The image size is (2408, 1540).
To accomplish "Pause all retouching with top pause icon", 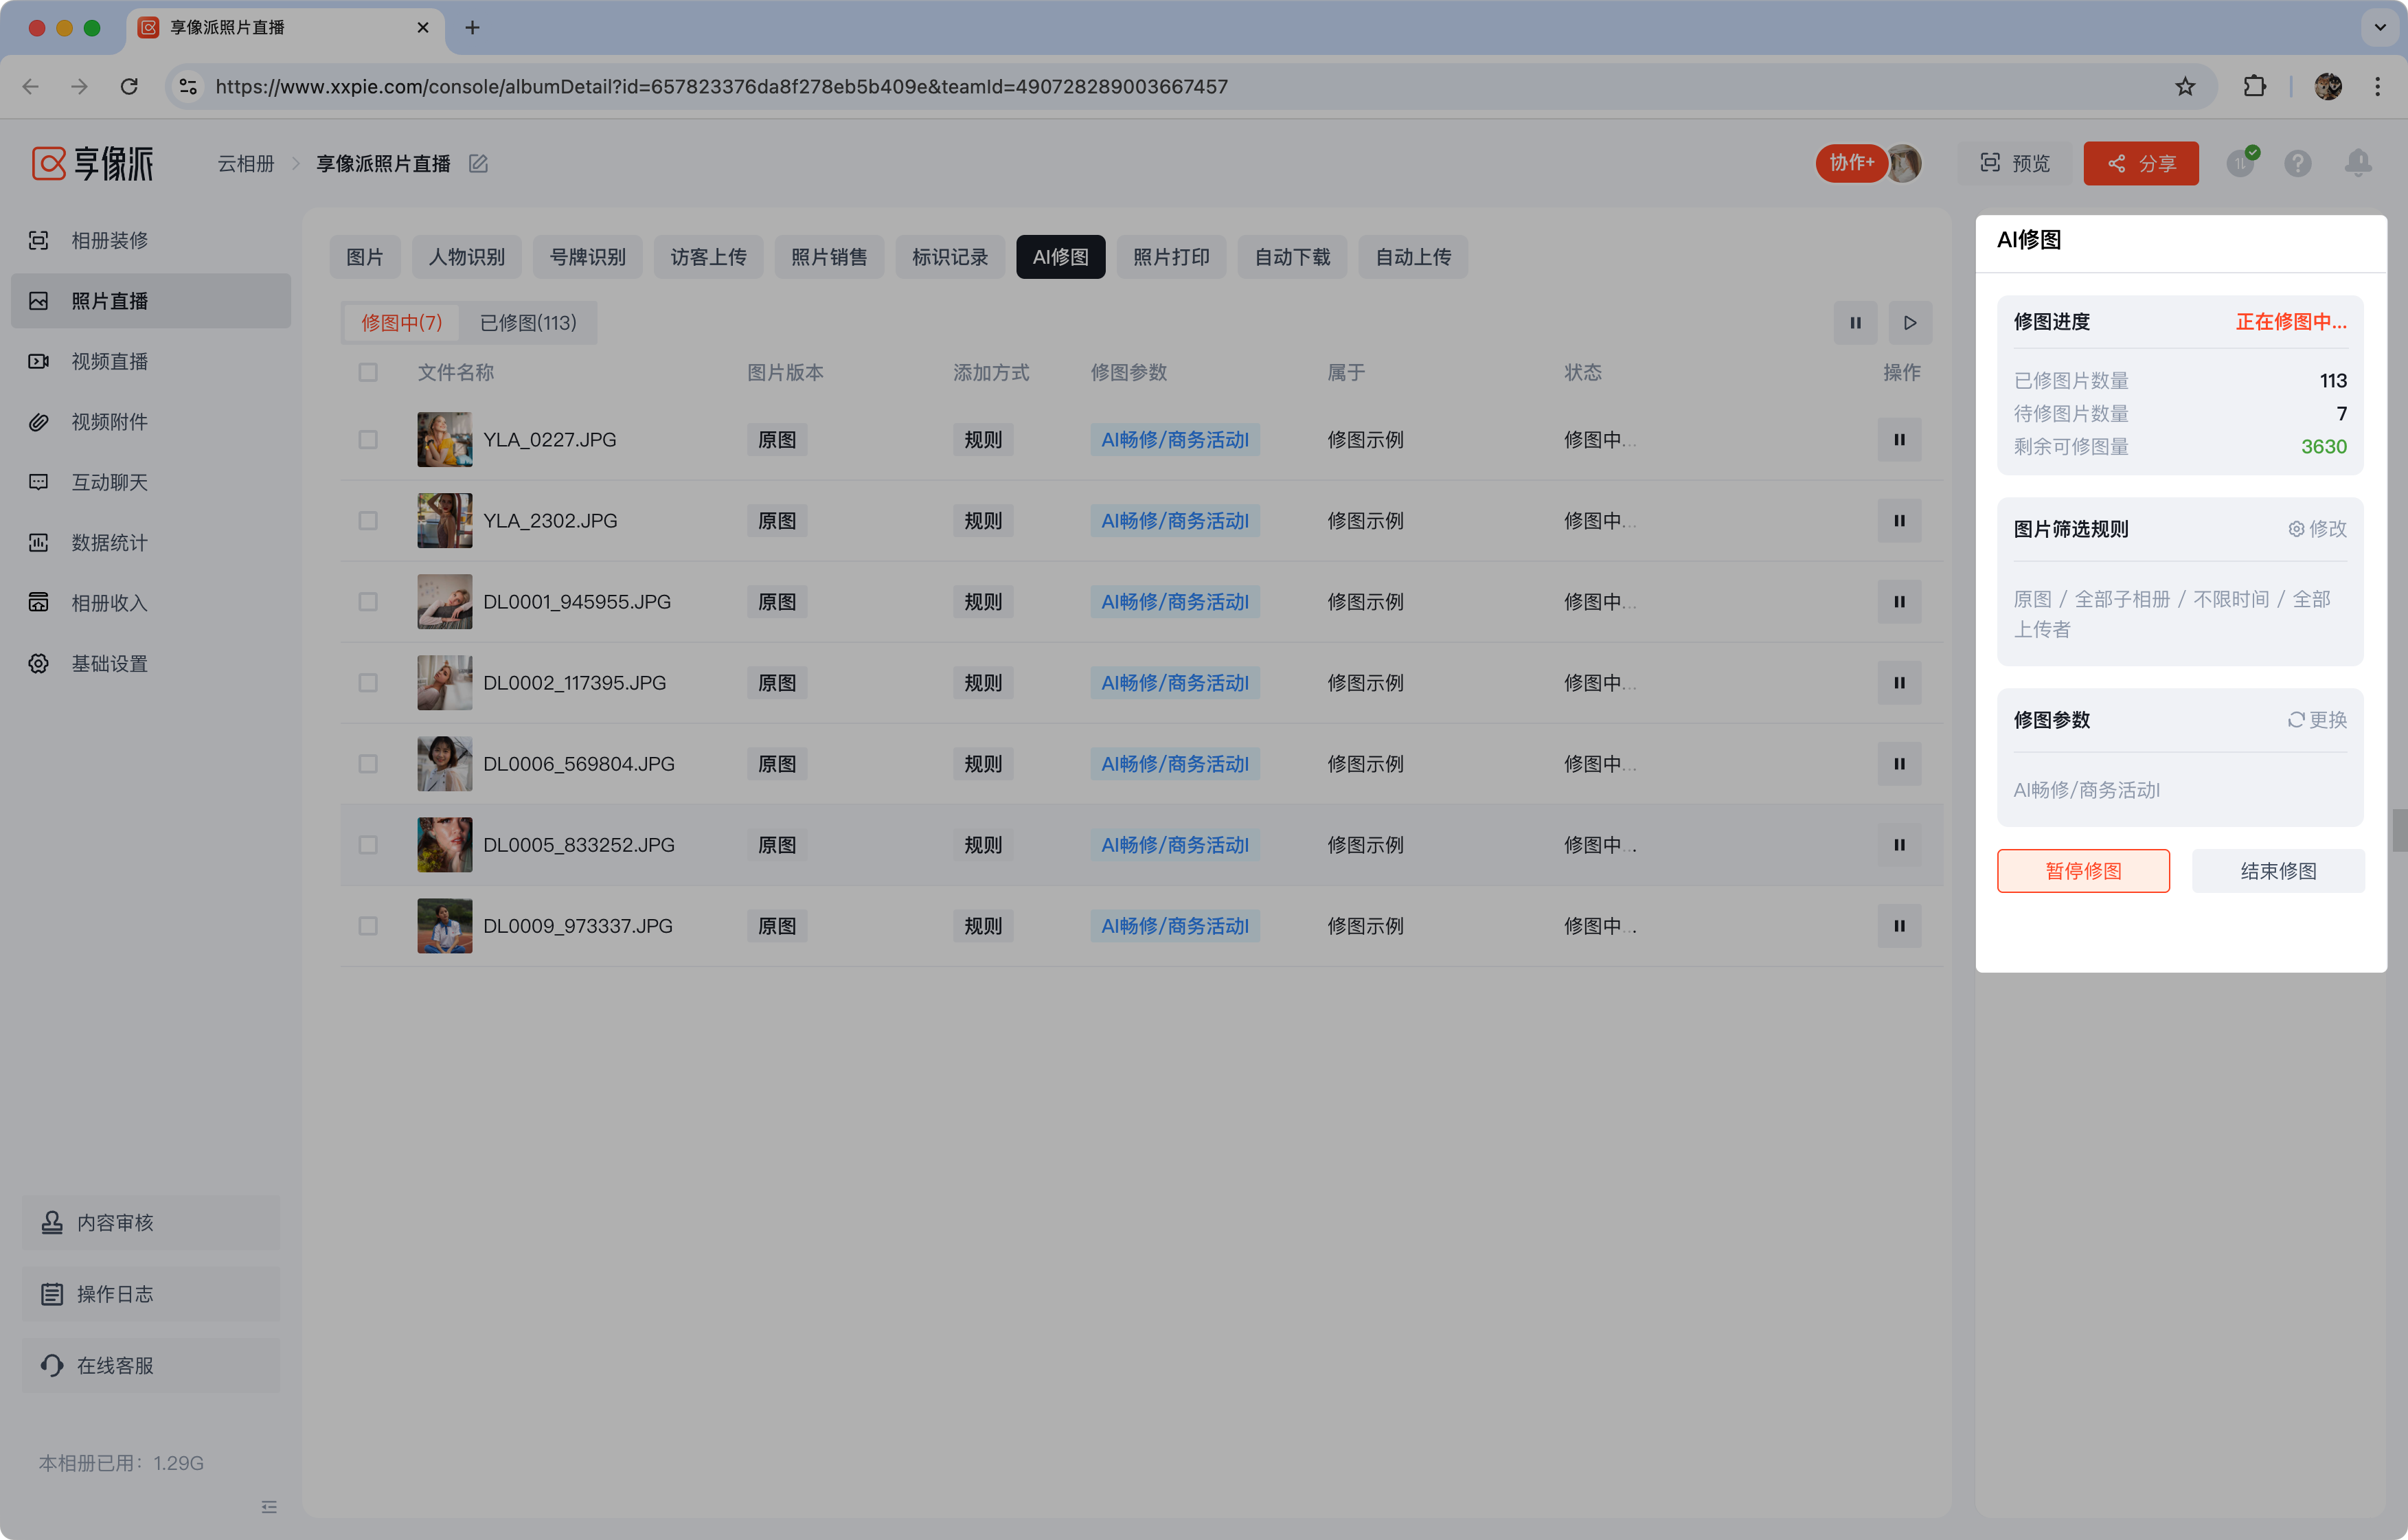I will coord(1855,323).
